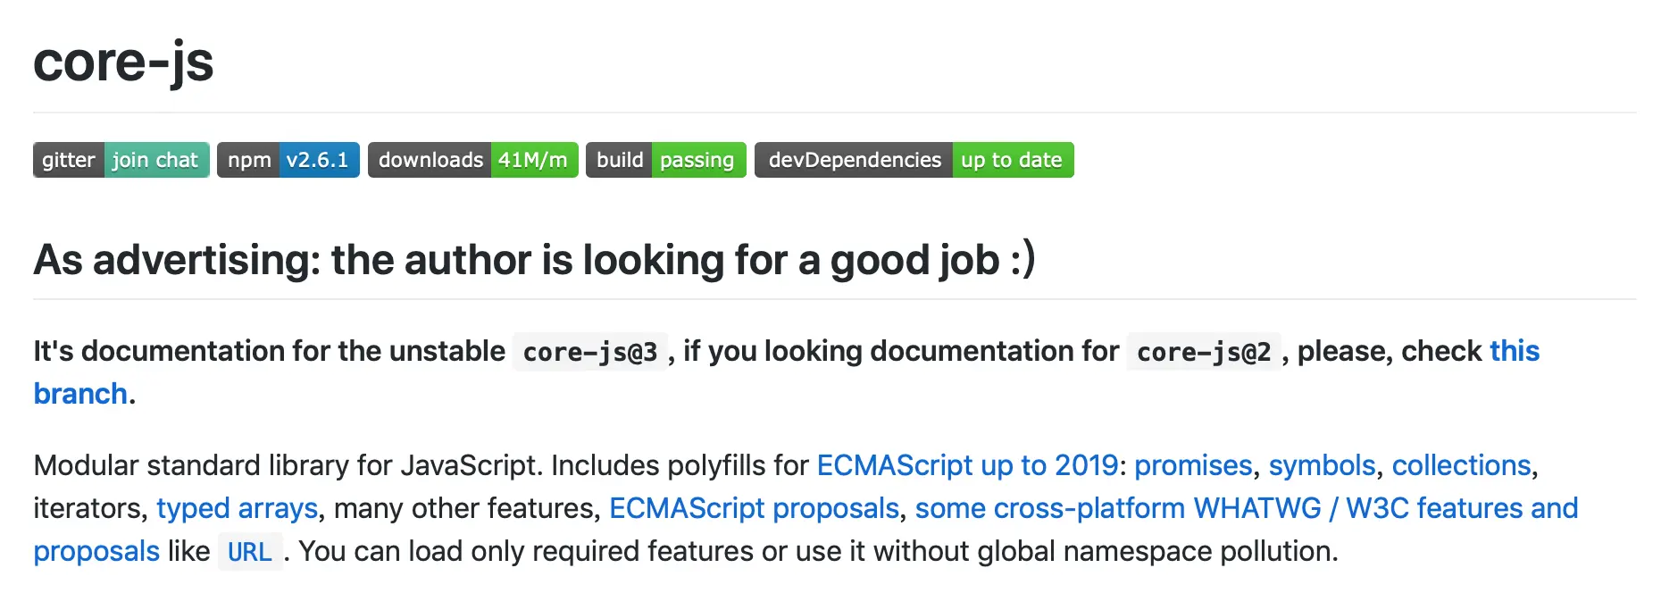This screenshot has width=1661, height=593.
Task: Click the downloads 41M/m badge
Action: point(472,160)
